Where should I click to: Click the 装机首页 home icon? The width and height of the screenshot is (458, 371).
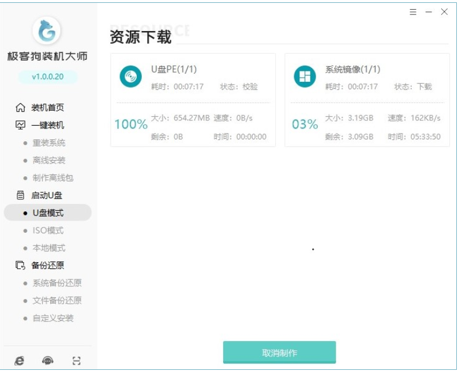click(x=21, y=108)
